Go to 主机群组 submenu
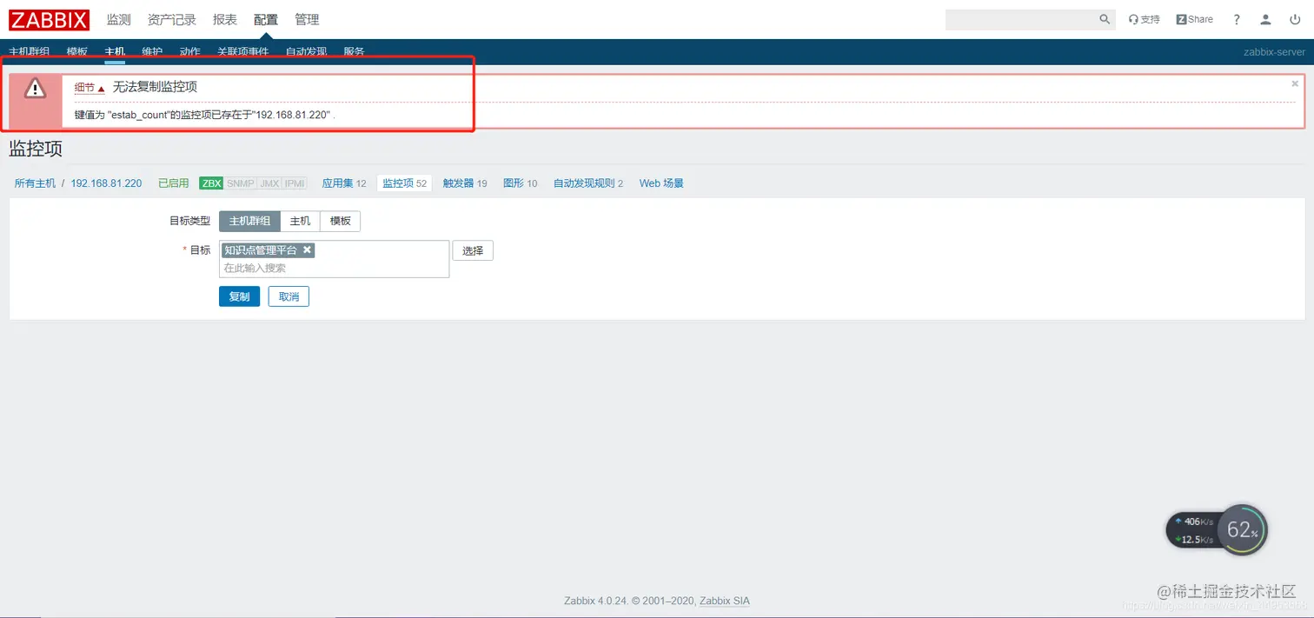Image resolution: width=1314 pixels, height=618 pixels. [x=30, y=52]
